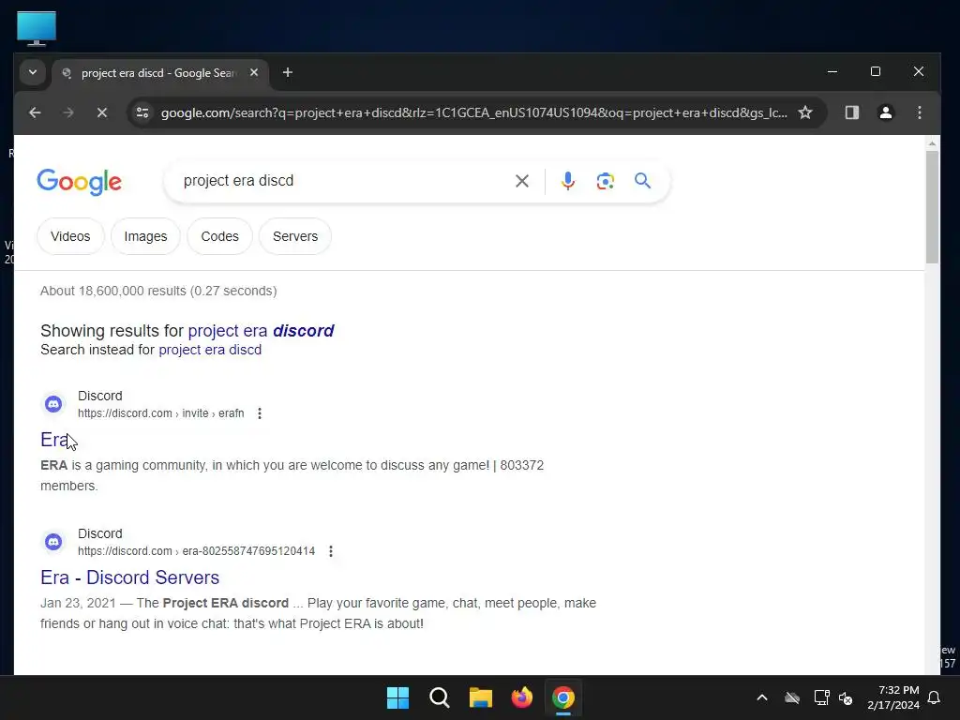Open File Explorer from taskbar
This screenshot has width=960, height=720.
point(481,697)
